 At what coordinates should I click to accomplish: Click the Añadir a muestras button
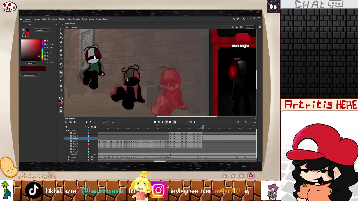coord(29,75)
